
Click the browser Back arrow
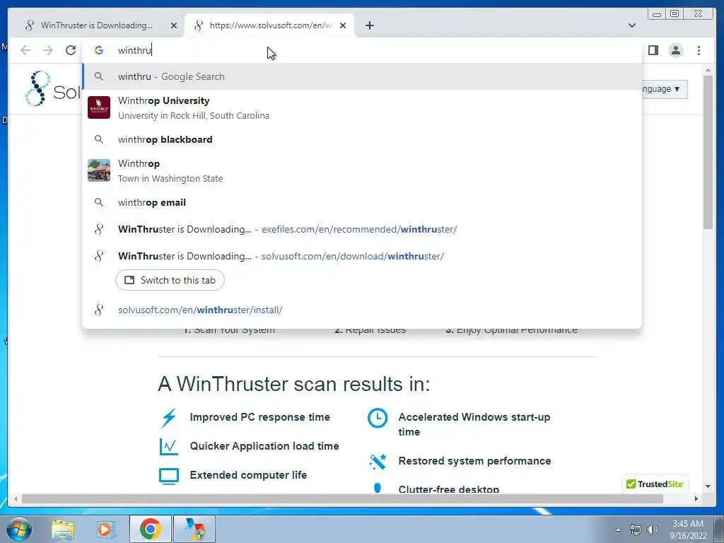pyautogui.click(x=25, y=50)
